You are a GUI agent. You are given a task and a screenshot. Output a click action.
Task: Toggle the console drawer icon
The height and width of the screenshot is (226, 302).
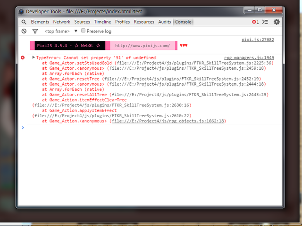click(x=265, y=22)
